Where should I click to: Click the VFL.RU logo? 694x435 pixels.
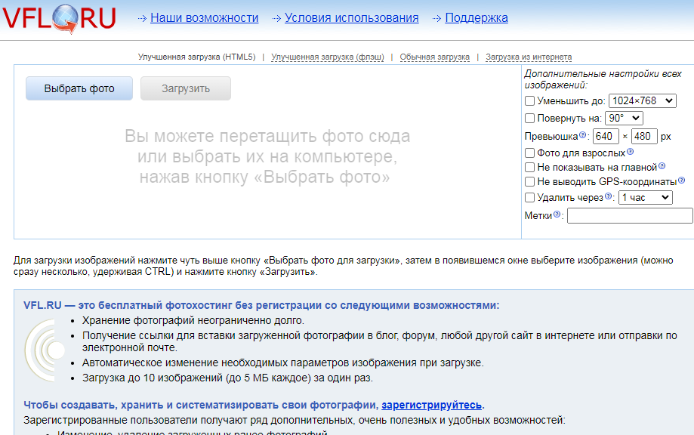click(x=60, y=19)
